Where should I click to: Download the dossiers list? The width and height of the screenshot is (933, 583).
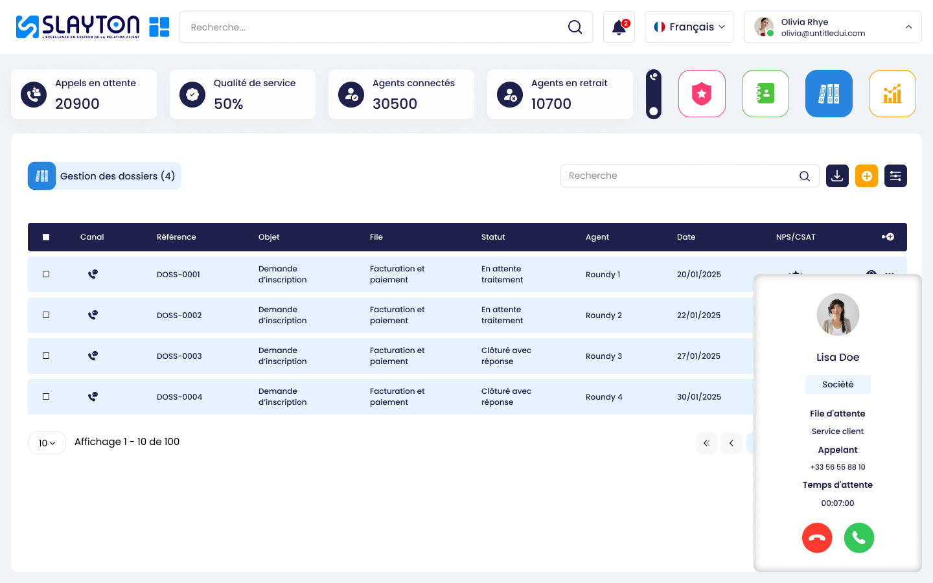pyautogui.click(x=837, y=176)
